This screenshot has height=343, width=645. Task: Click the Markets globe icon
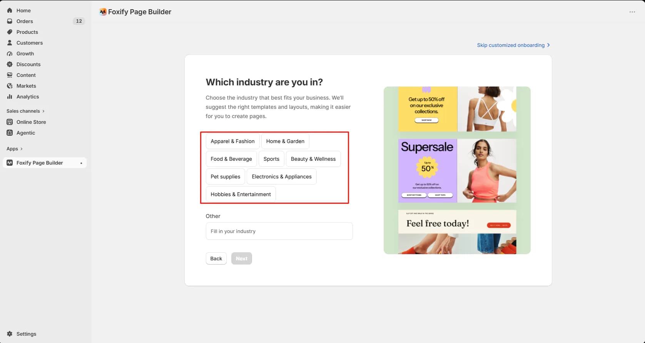pyautogui.click(x=10, y=86)
